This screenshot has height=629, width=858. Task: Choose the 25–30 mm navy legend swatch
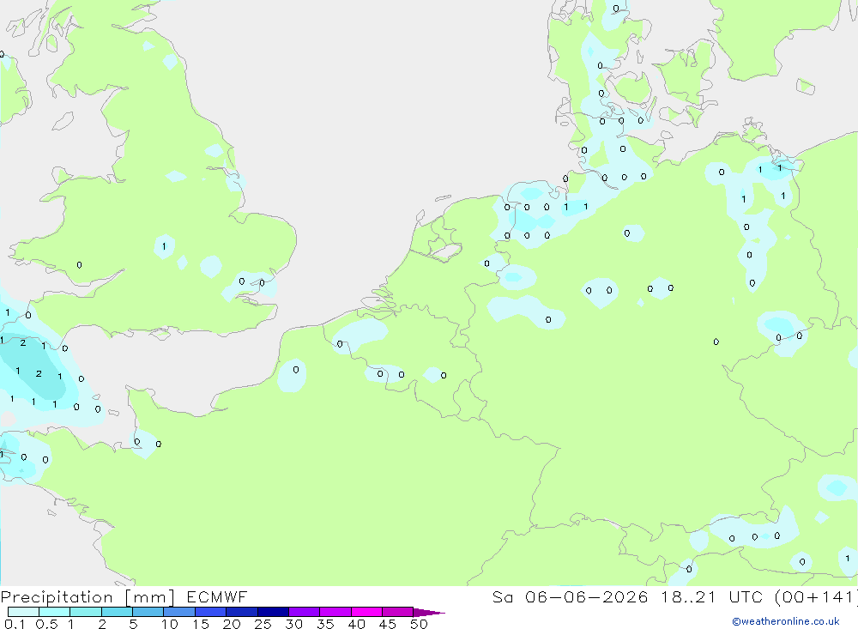[273, 612]
